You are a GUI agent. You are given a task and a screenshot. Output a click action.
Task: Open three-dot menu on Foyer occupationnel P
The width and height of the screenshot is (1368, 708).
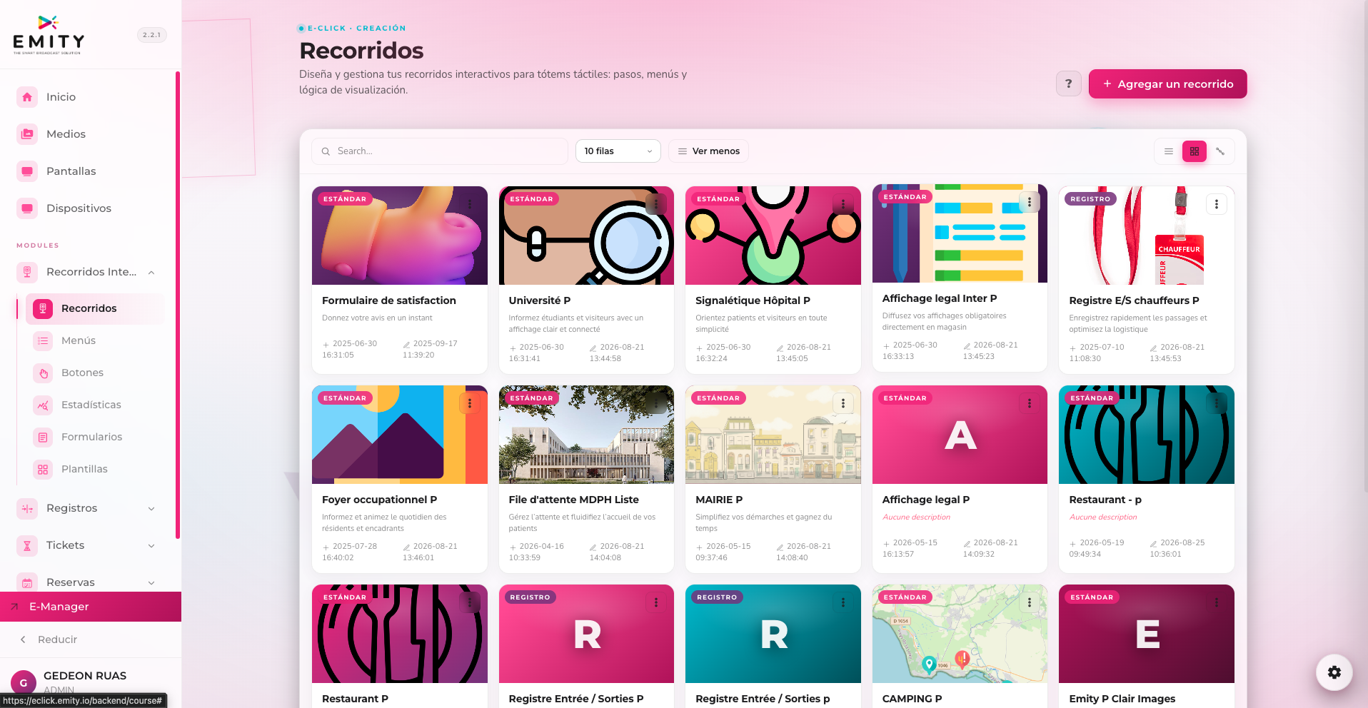469,403
